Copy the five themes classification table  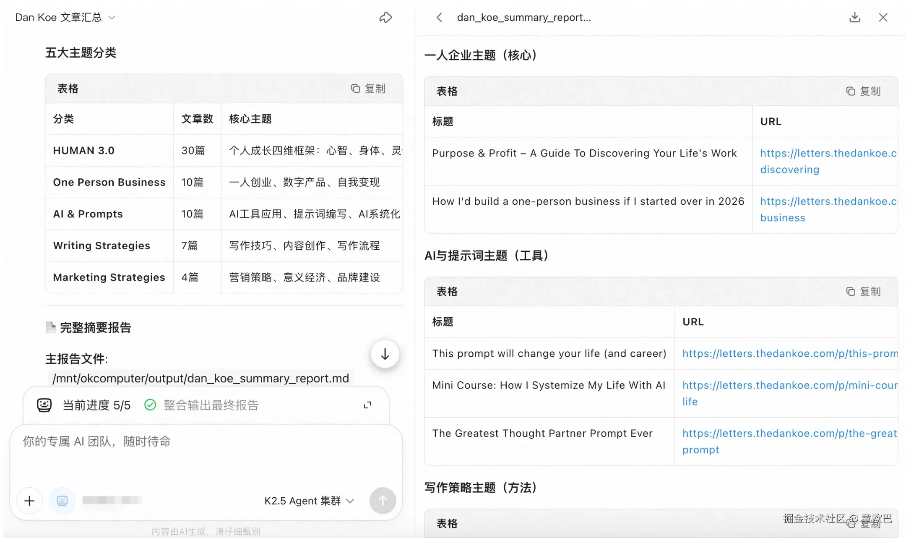pyautogui.click(x=368, y=89)
